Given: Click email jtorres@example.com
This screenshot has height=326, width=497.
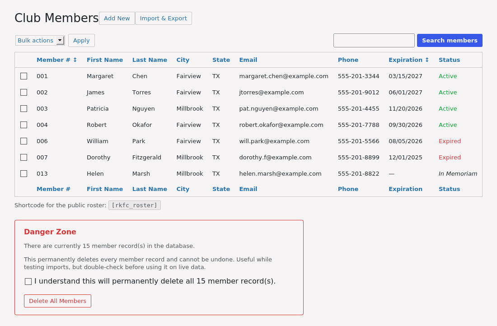Looking at the screenshot, I should [272, 92].
